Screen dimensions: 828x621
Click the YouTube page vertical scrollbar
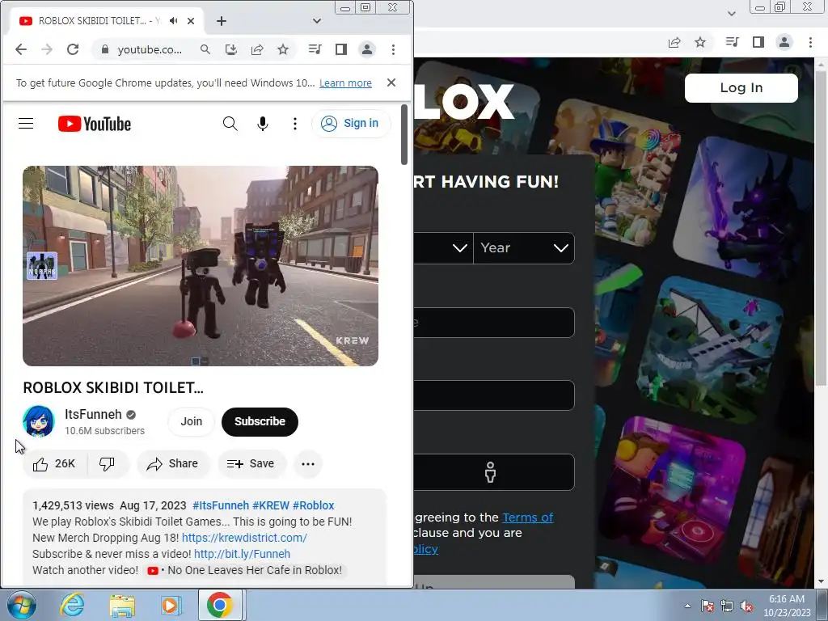point(404,134)
